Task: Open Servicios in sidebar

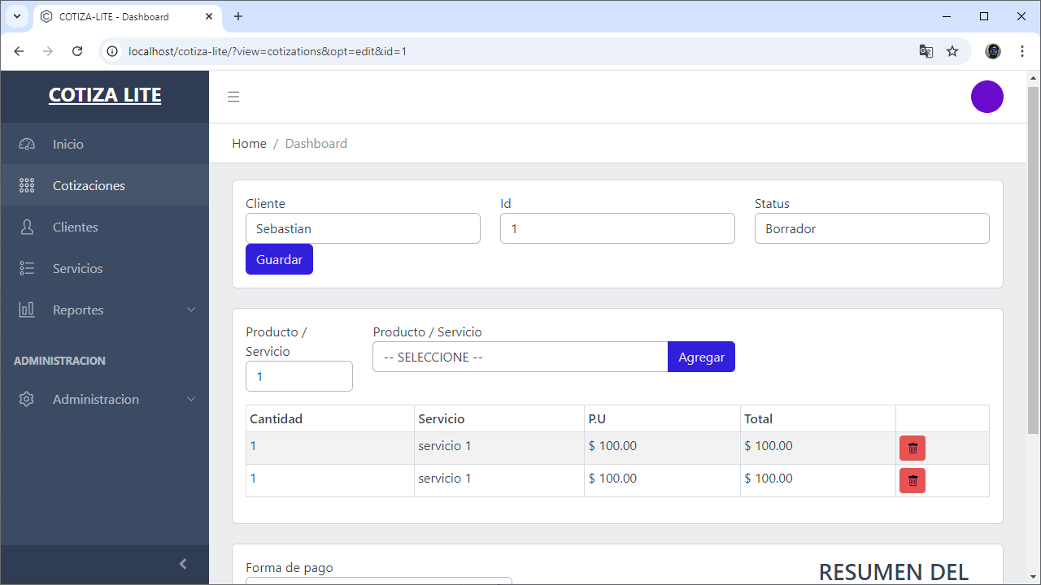Action: pos(104,268)
